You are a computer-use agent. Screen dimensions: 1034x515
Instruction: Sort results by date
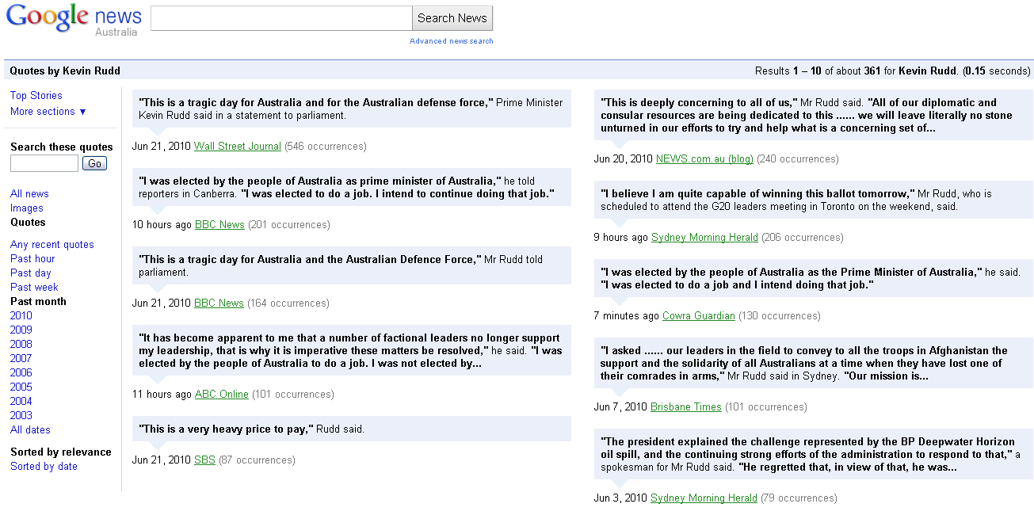44,467
